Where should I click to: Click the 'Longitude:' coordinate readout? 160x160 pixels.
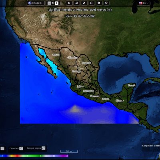pyautogui.click(x=148, y=146)
